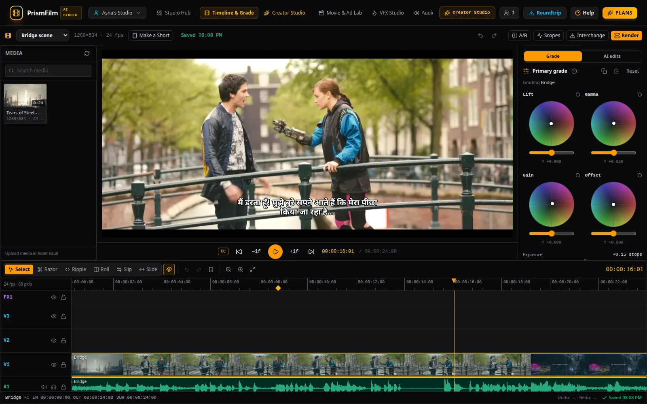This screenshot has height=404, width=647.
Task: Play the Bridge scene
Action: (275, 251)
